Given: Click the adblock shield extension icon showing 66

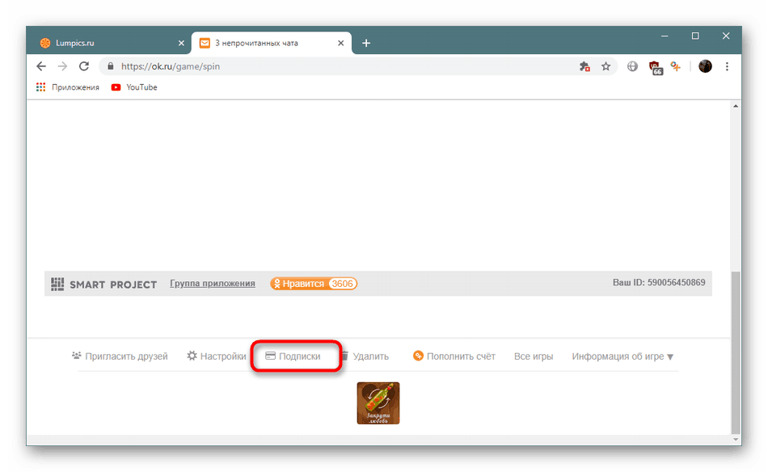Looking at the screenshot, I should (655, 66).
